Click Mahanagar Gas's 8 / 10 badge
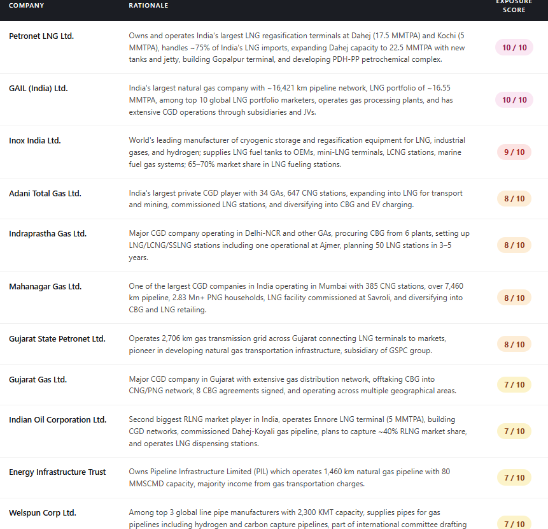 coord(514,298)
